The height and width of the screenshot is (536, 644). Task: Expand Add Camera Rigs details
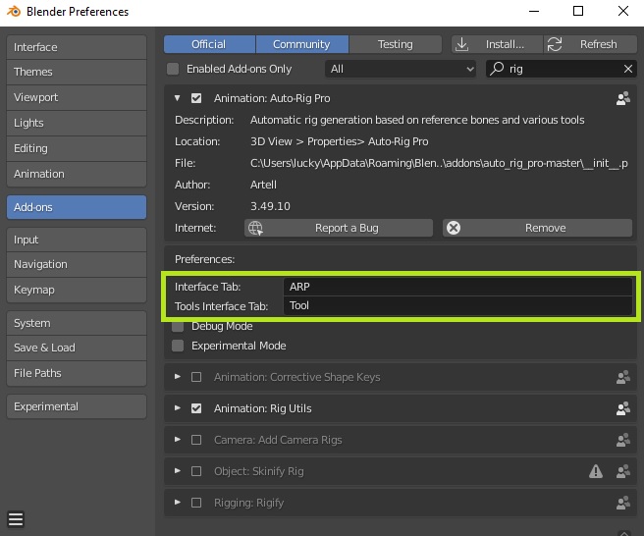(177, 440)
